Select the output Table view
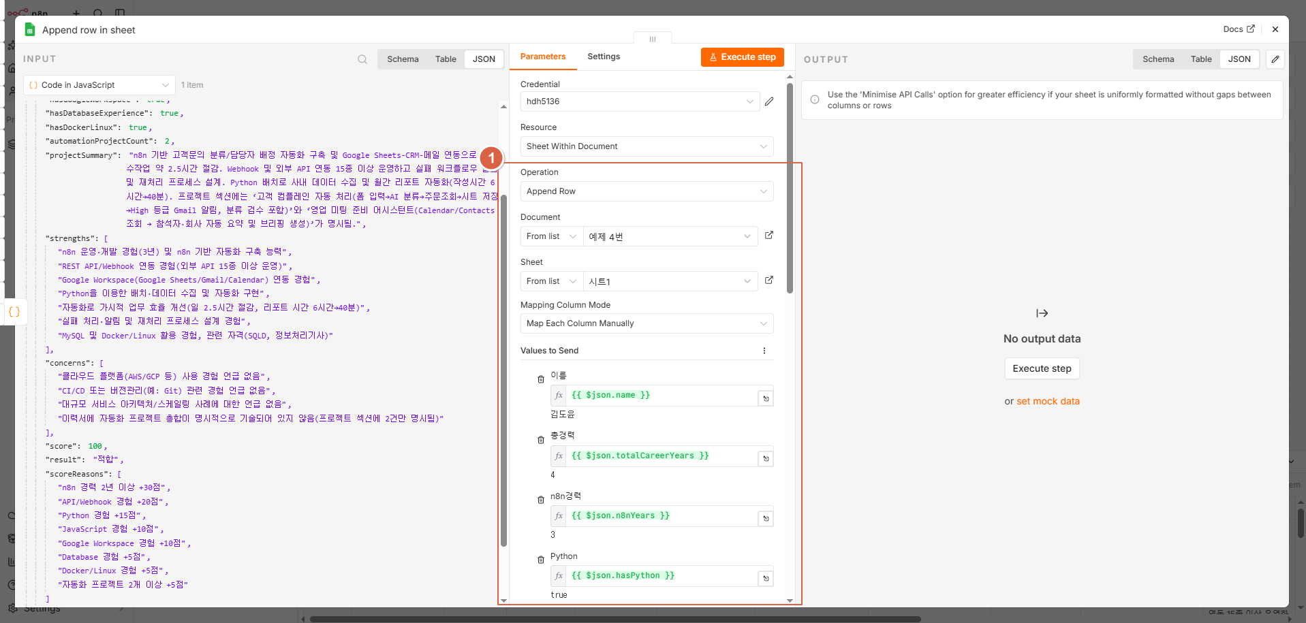Viewport: 1306px width, 623px height. (x=1201, y=59)
